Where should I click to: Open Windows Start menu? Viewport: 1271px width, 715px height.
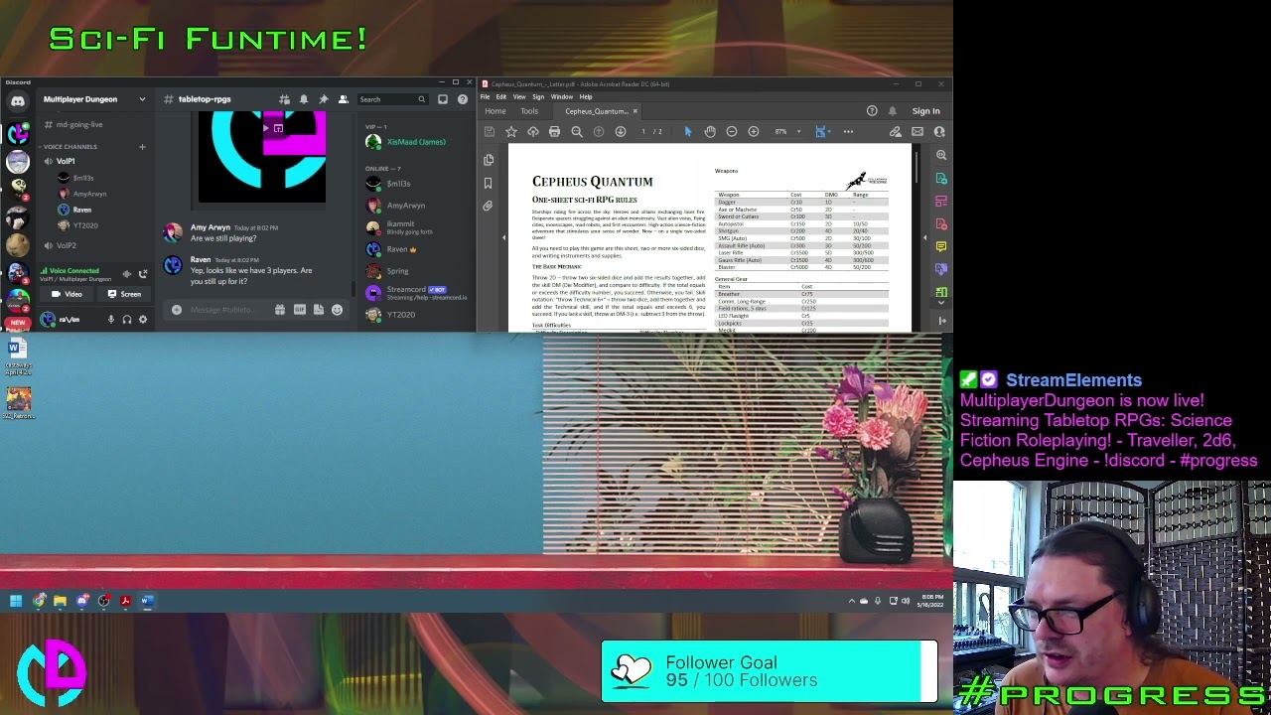click(16, 601)
